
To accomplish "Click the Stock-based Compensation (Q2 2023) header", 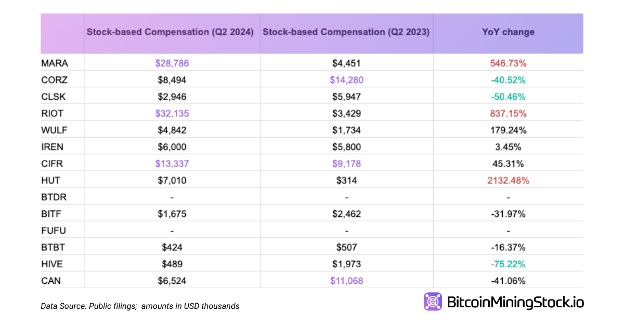I will 346,32.
